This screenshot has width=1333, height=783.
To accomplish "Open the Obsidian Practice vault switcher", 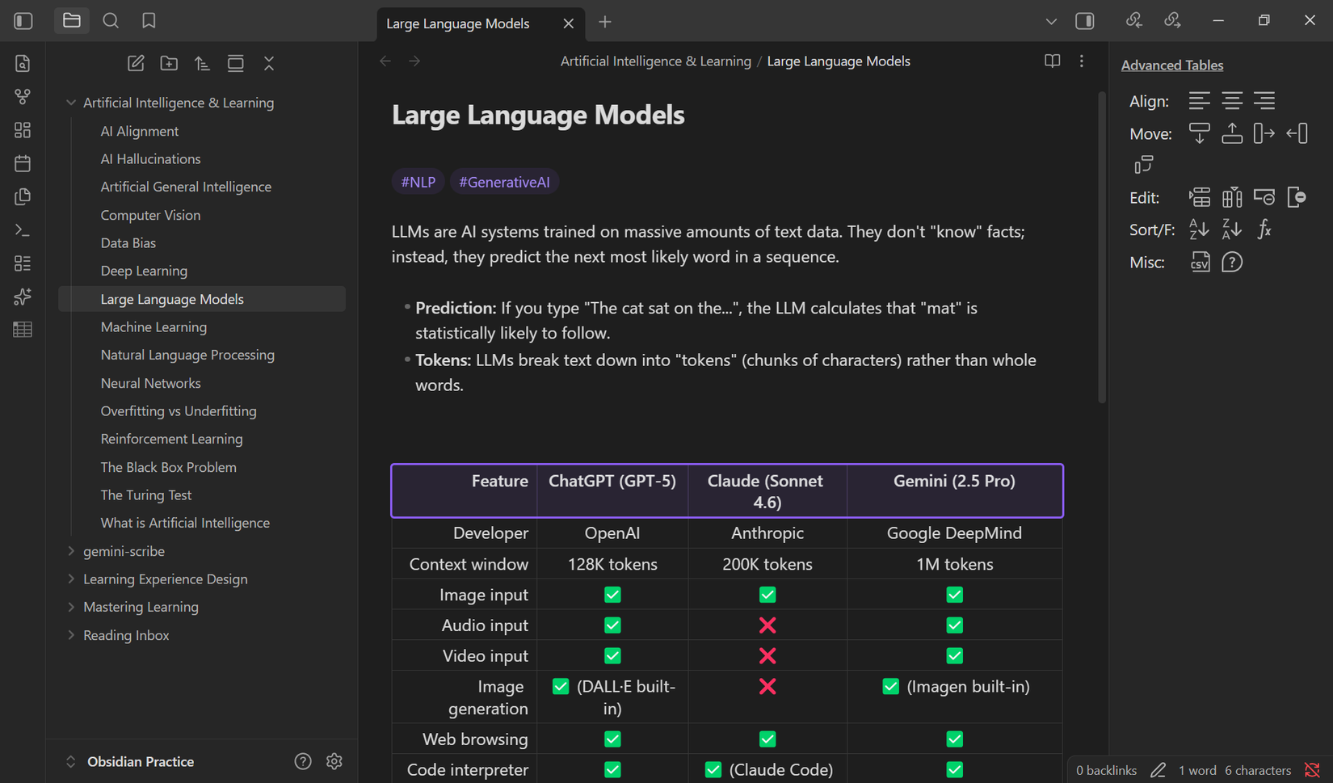I will pos(129,761).
